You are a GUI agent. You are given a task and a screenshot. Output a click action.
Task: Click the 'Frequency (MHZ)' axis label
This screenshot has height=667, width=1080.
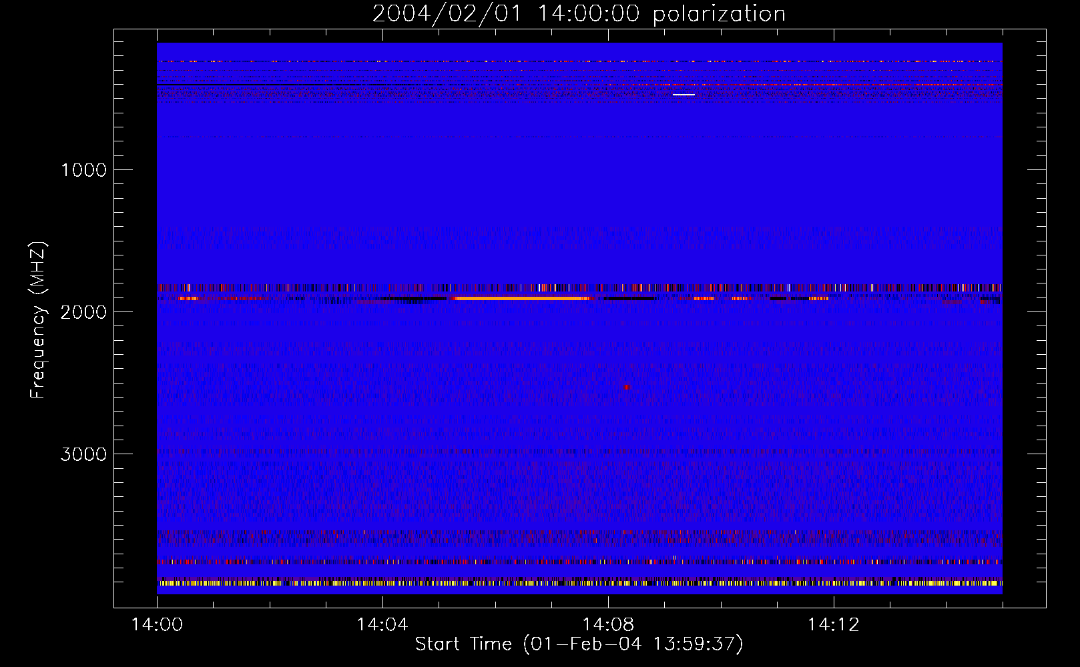(x=38, y=320)
